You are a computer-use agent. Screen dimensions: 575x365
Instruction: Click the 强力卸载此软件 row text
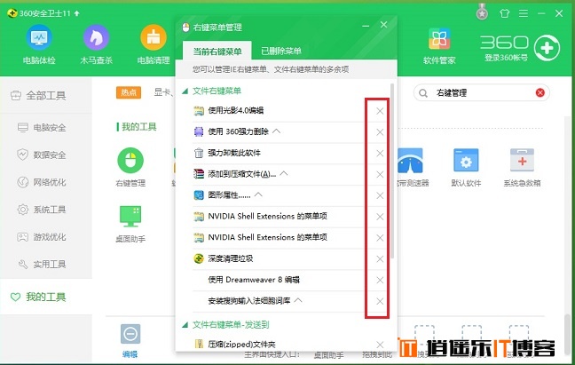[234, 153]
